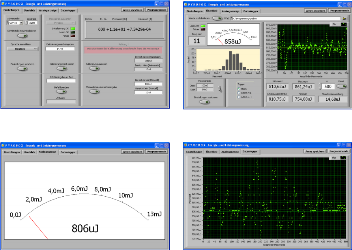Click the Plot legend swatch in the Überblick window

point(343,24)
